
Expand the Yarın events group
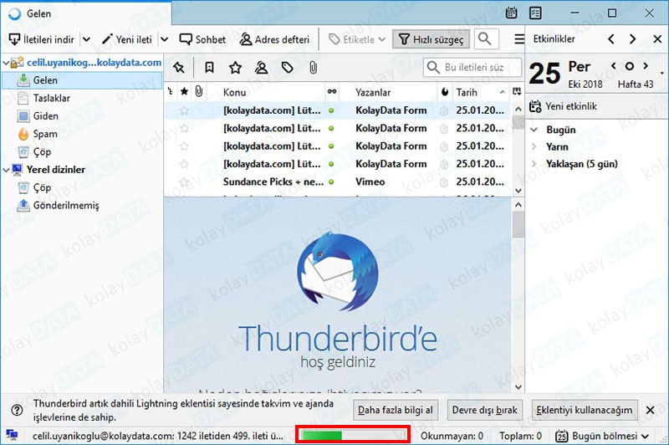coord(534,146)
